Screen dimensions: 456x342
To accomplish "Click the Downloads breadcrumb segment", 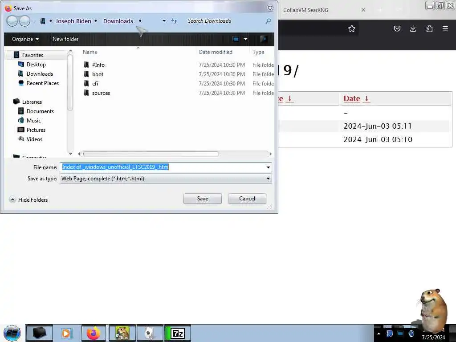I will (118, 21).
